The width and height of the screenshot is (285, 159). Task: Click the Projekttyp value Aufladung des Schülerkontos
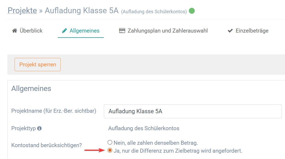coord(144,128)
